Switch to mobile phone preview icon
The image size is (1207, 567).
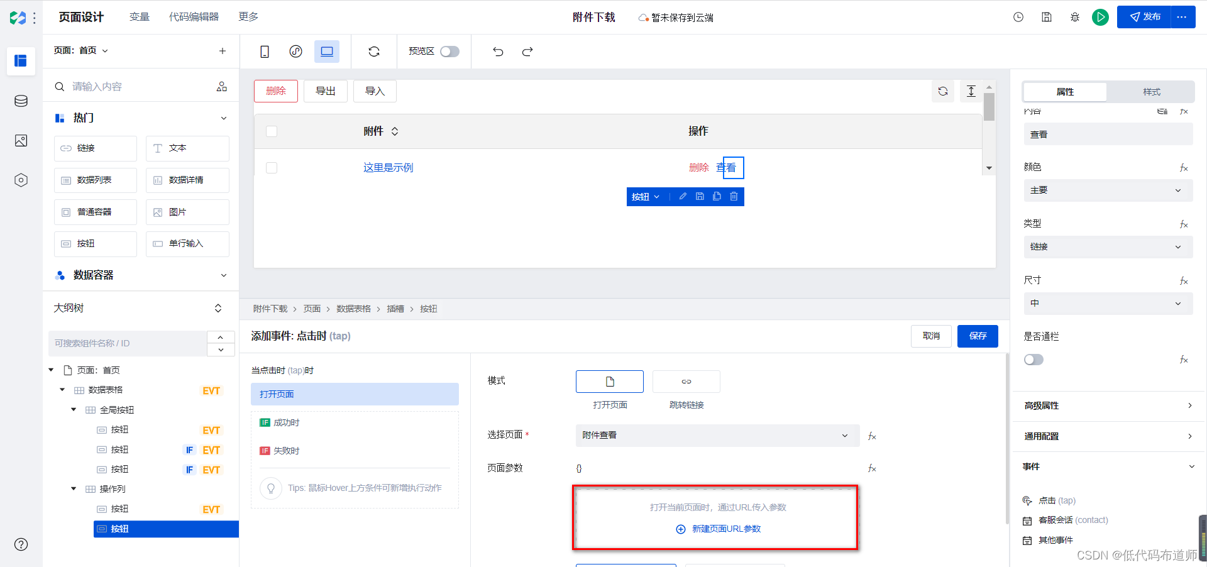point(265,52)
